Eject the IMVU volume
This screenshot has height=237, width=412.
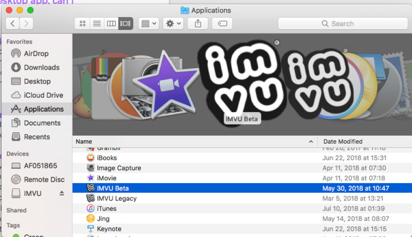click(x=62, y=193)
